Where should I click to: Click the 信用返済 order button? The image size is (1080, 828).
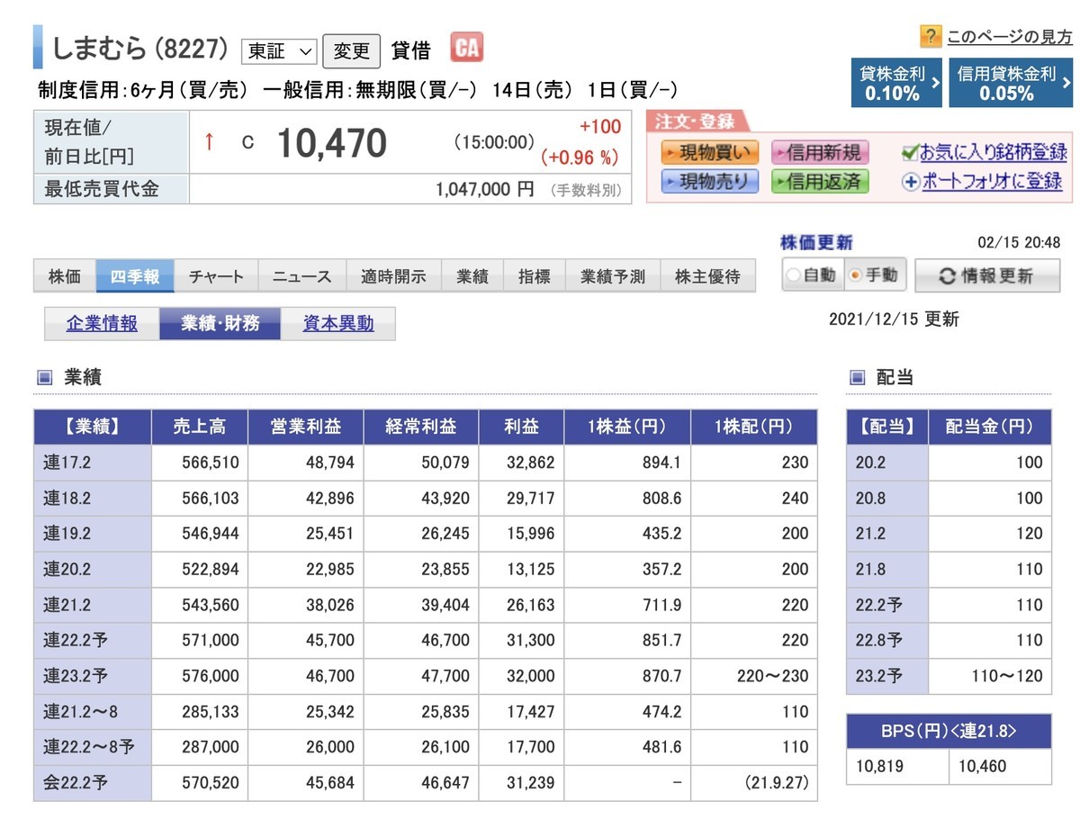coord(821,181)
